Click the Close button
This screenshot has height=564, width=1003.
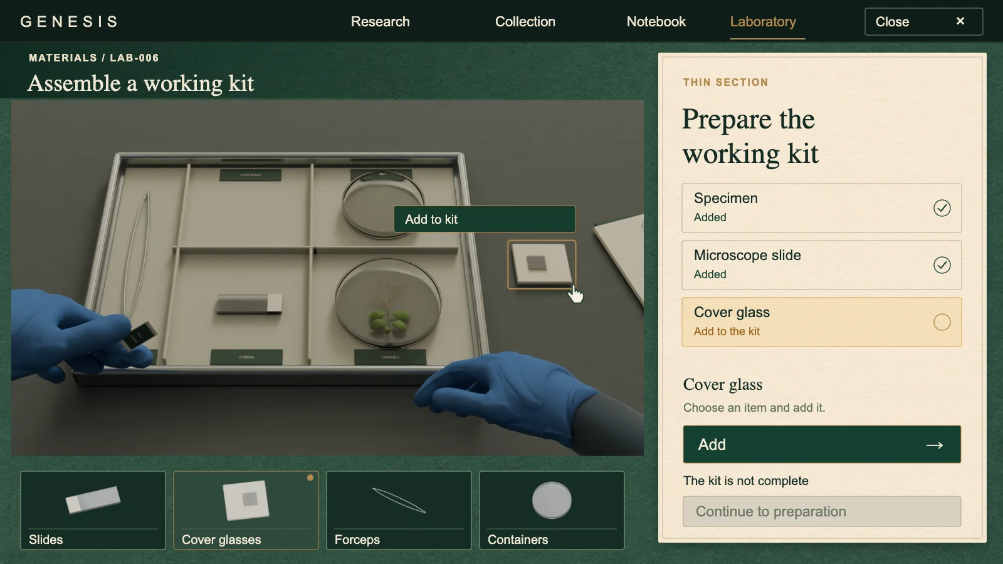point(923,22)
